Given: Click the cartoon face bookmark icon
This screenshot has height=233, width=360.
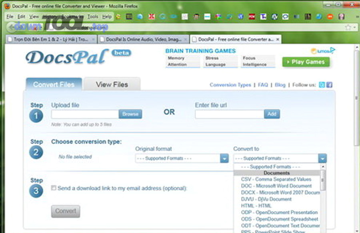Looking at the screenshot, I should point(196,16).
